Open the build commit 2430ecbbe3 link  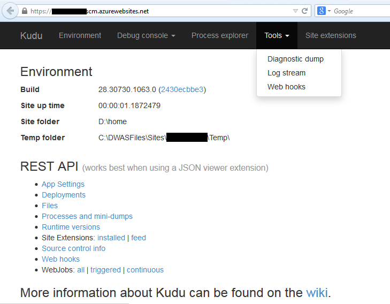(182, 89)
